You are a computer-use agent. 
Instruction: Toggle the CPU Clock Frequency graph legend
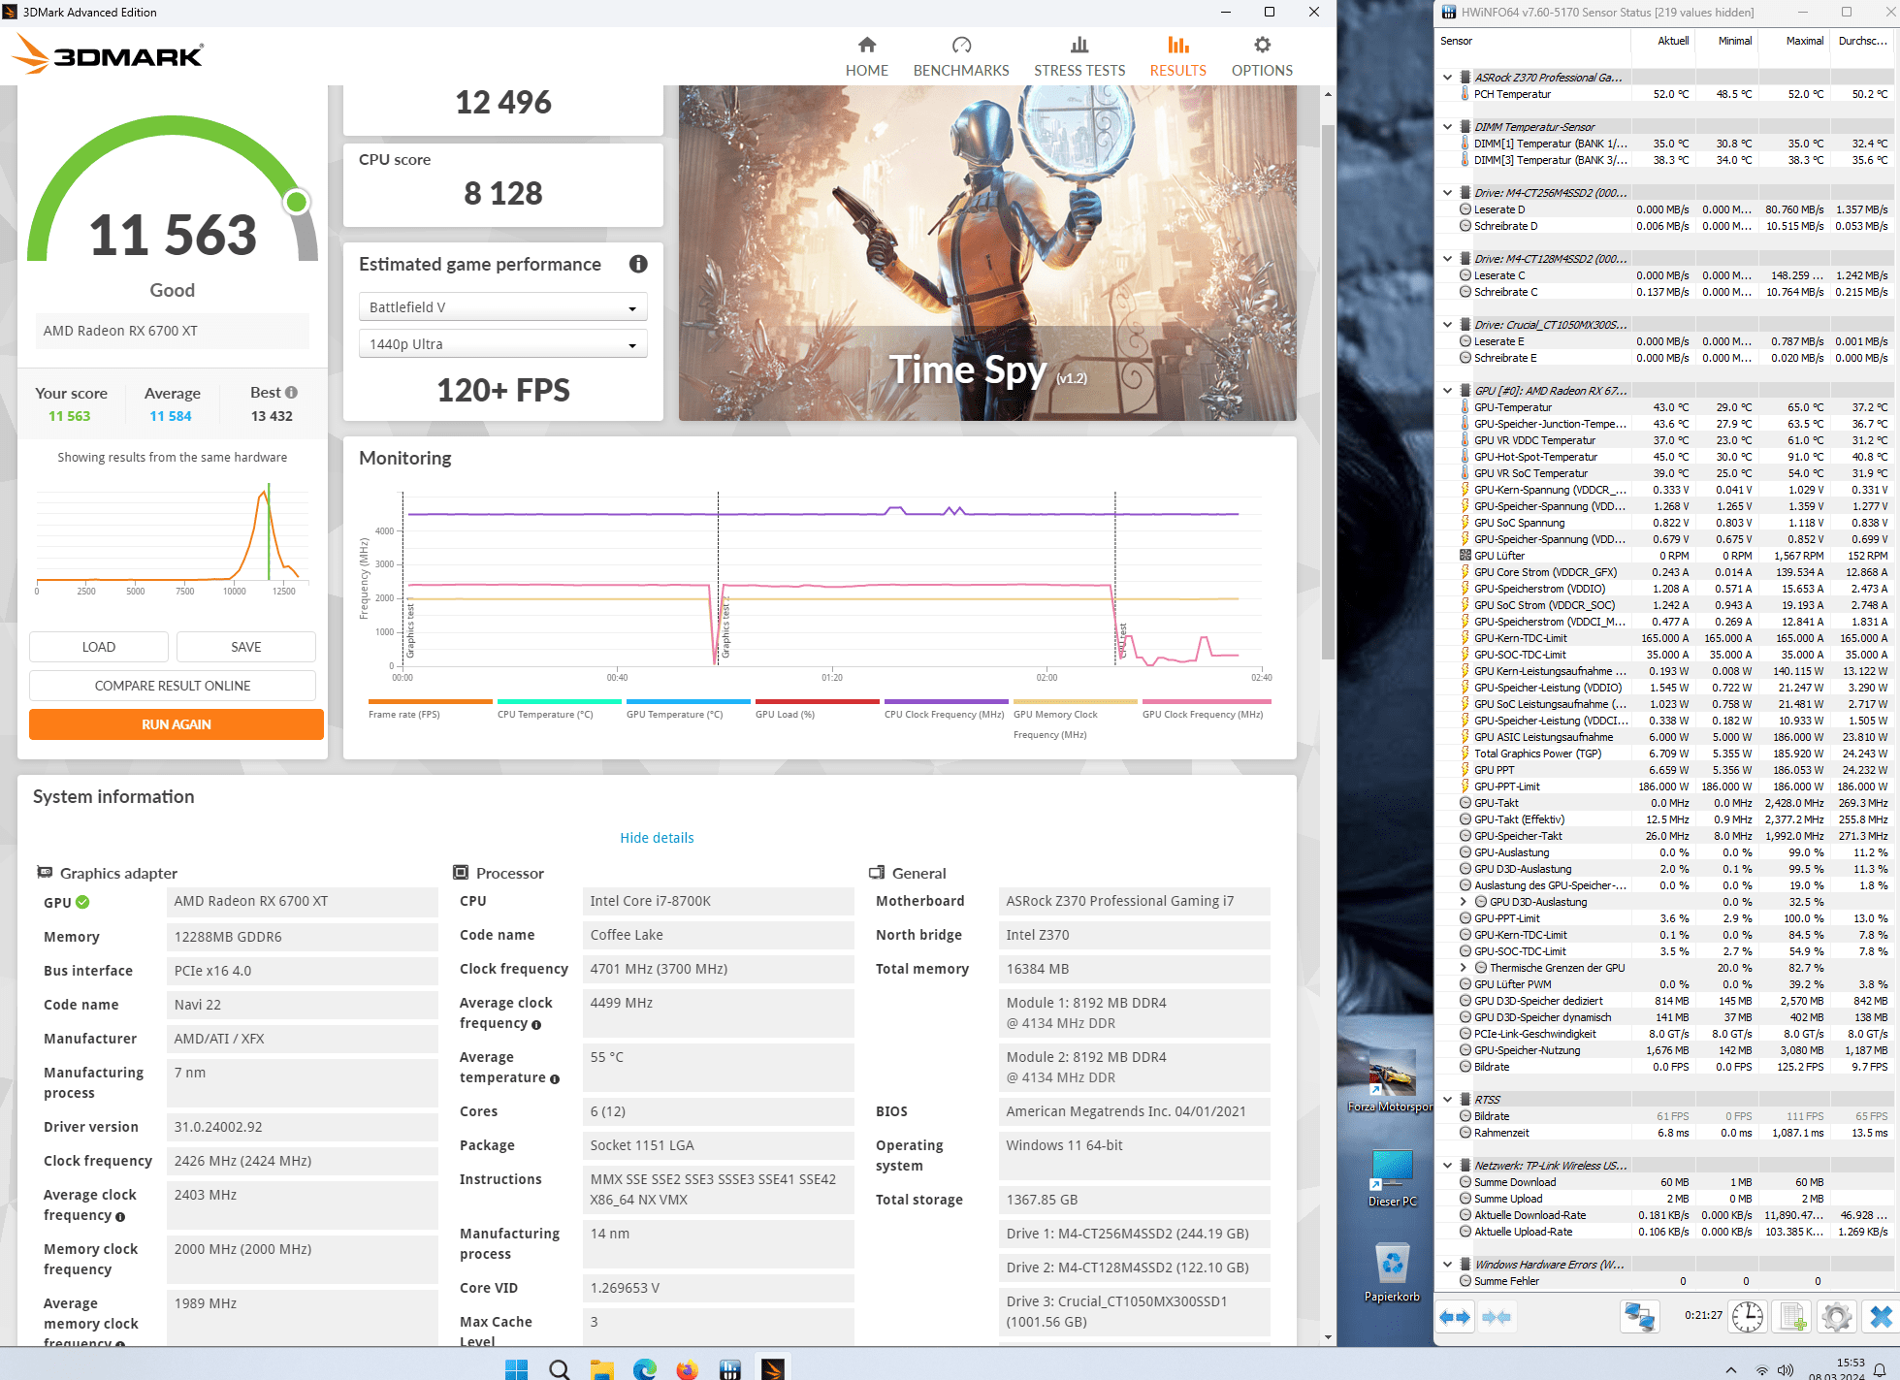tap(947, 709)
